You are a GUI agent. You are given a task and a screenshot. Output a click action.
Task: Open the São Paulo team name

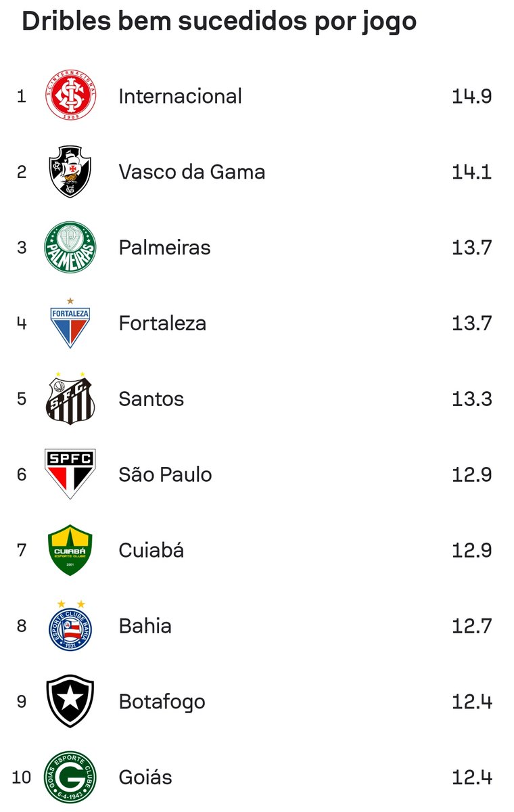click(165, 474)
